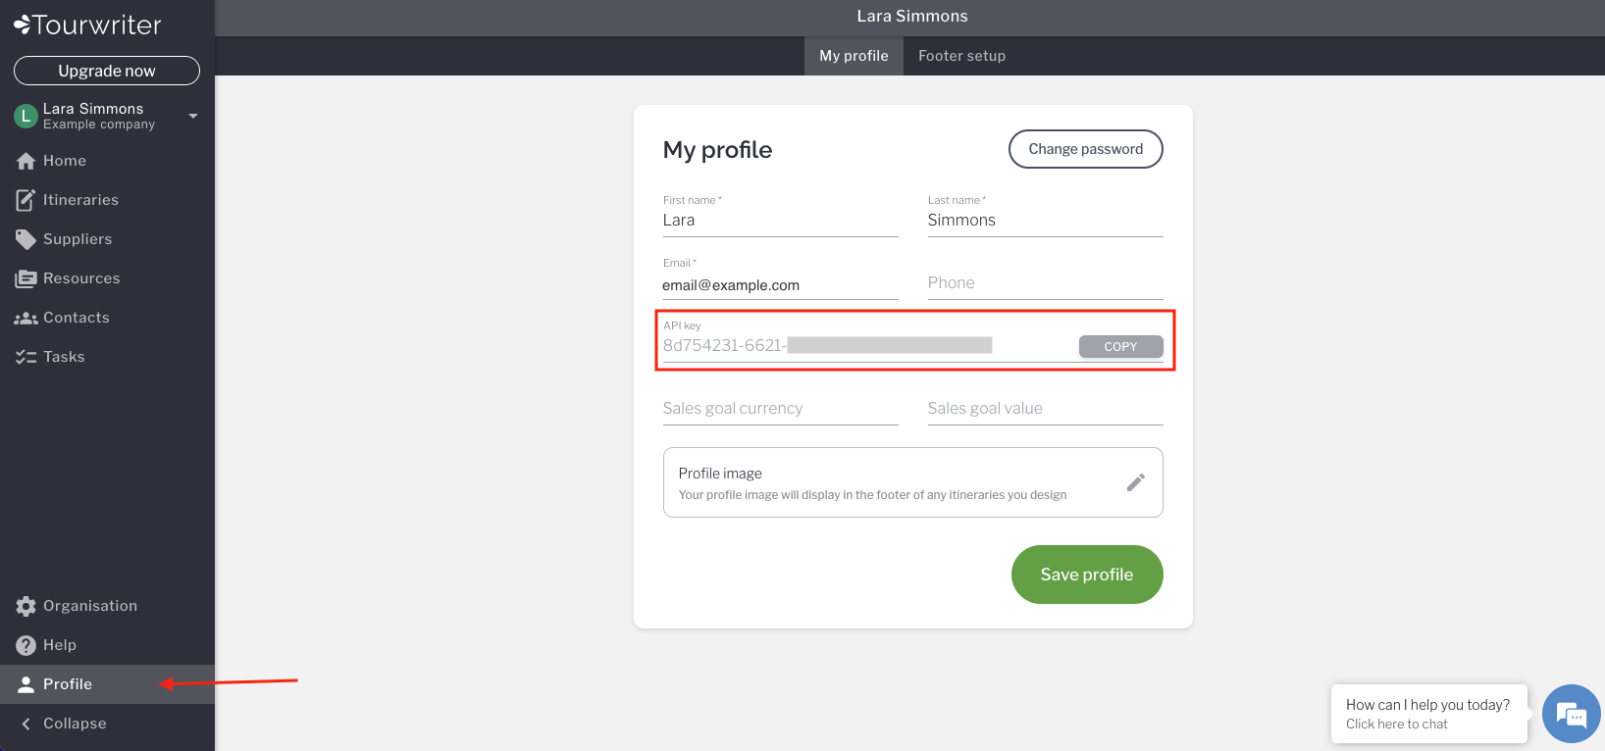Open Itineraries via its pencil icon
Viewport: 1605px width, 751px height.
pyautogui.click(x=26, y=200)
